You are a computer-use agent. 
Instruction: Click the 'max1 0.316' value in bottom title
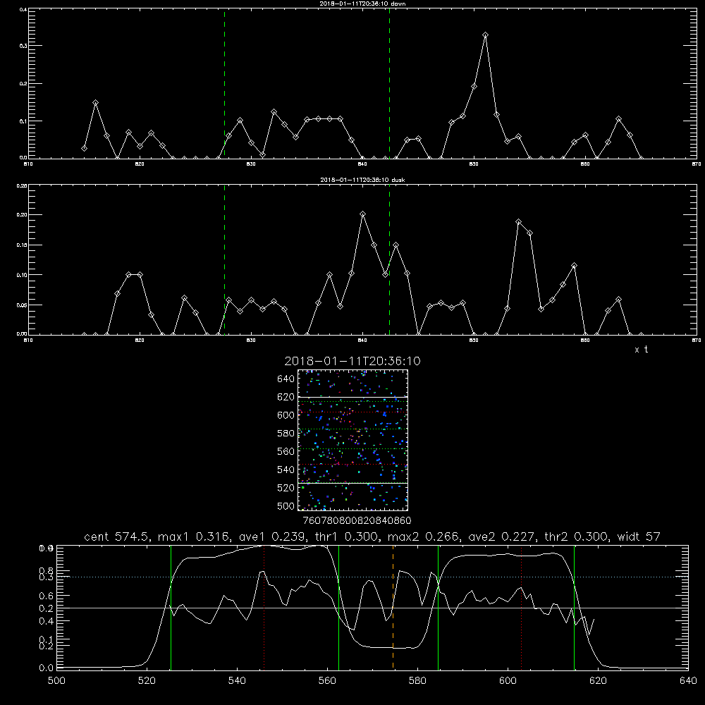click(x=195, y=537)
